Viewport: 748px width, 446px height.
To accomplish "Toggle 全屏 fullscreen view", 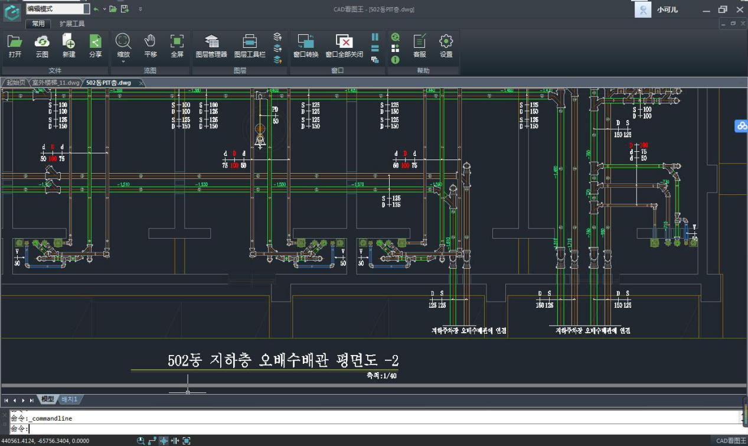I will tap(177, 45).
